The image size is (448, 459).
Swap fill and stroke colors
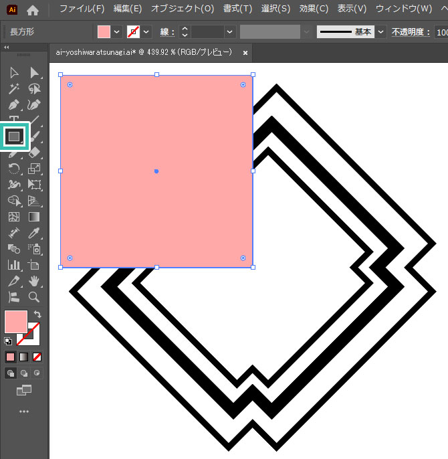pos(38,314)
